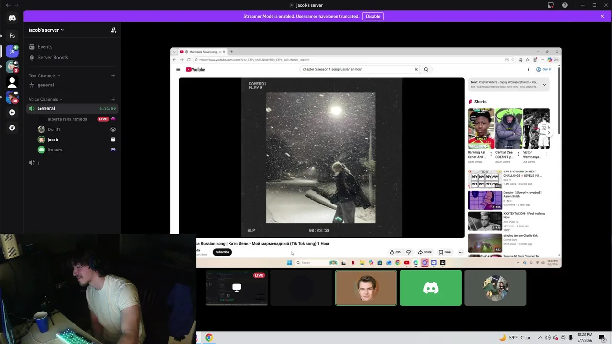This screenshot has height=344, width=612.
Task: Select the LIVE screen share tile
Action: (237, 288)
